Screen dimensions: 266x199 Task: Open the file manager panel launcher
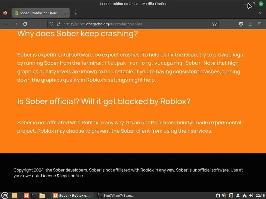42,195
